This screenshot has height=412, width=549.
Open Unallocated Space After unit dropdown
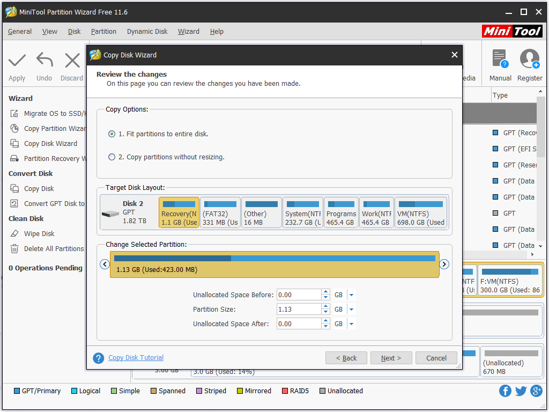click(x=352, y=324)
